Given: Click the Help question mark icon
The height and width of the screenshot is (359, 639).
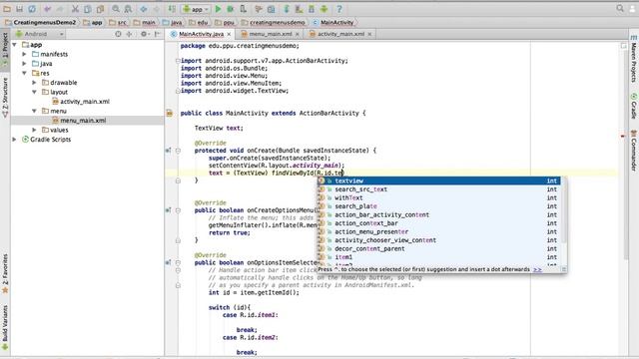Looking at the screenshot, I should pyautogui.click(x=339, y=9).
